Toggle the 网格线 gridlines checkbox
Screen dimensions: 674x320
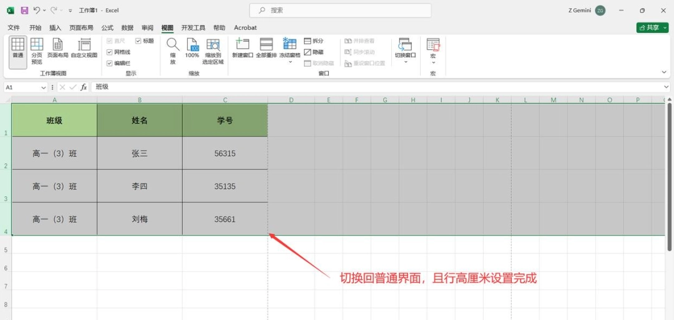click(x=109, y=52)
